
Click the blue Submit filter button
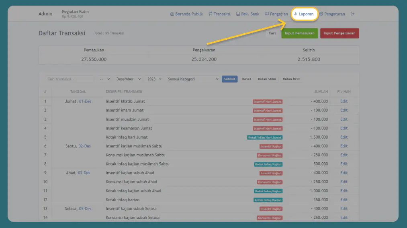229,79
